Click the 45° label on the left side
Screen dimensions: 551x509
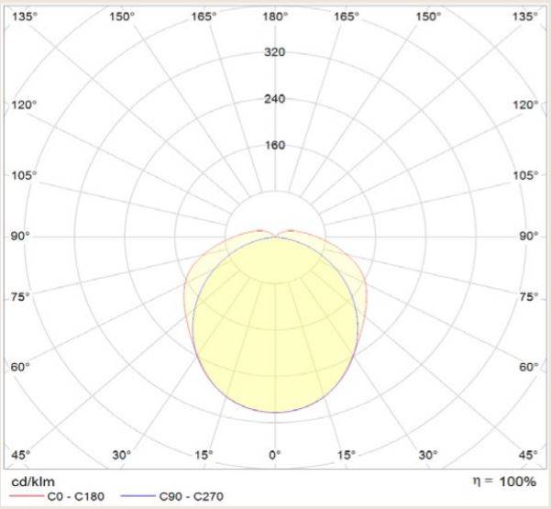click(21, 455)
